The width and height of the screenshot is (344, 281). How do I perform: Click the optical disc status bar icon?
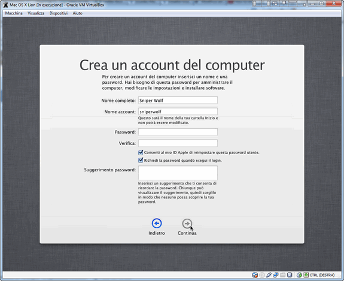click(261, 275)
